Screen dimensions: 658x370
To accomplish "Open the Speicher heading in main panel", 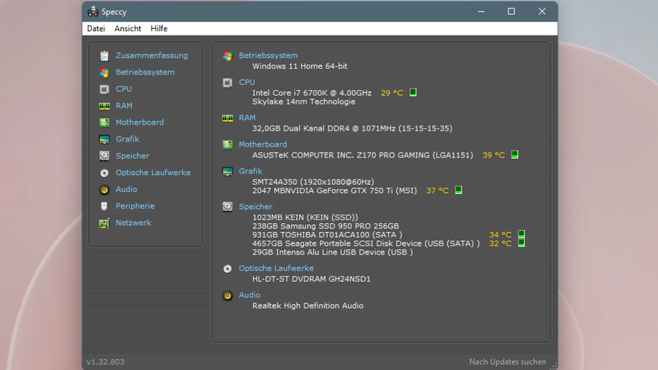I will 255,206.
